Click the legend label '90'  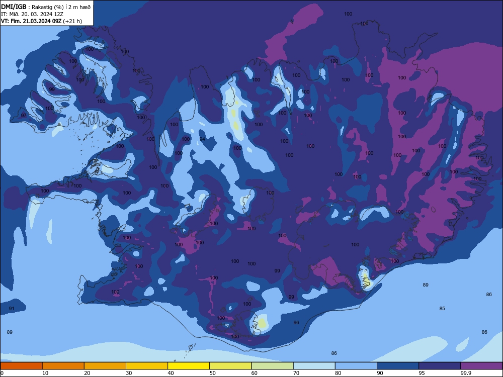tap(380, 373)
